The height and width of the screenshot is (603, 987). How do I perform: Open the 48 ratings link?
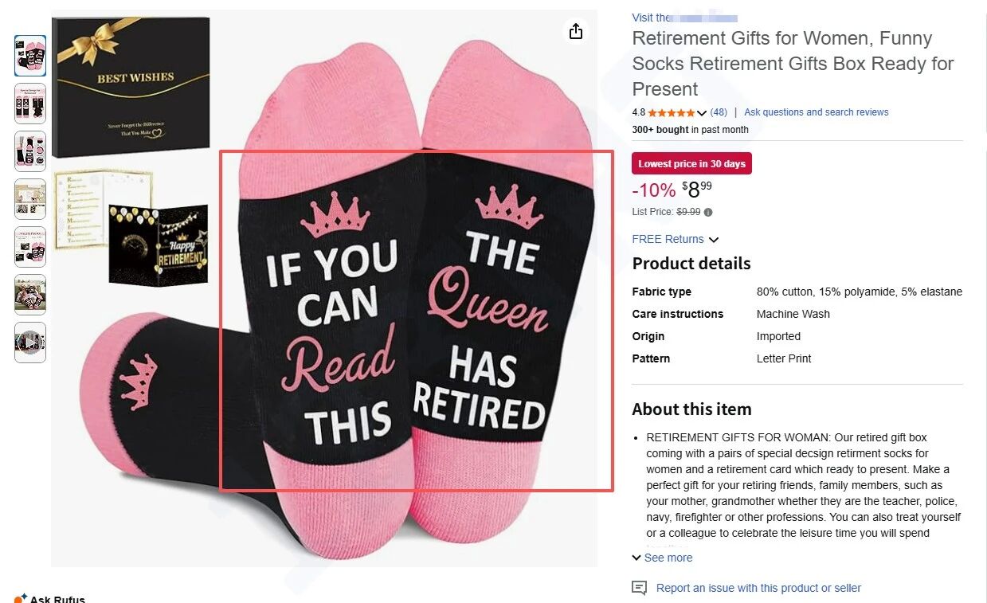719,112
